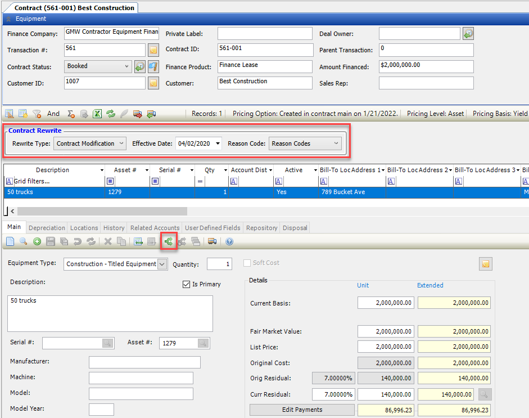The image size is (529, 418).
Task: Switch to the Depreciation tab
Action: pyautogui.click(x=47, y=228)
